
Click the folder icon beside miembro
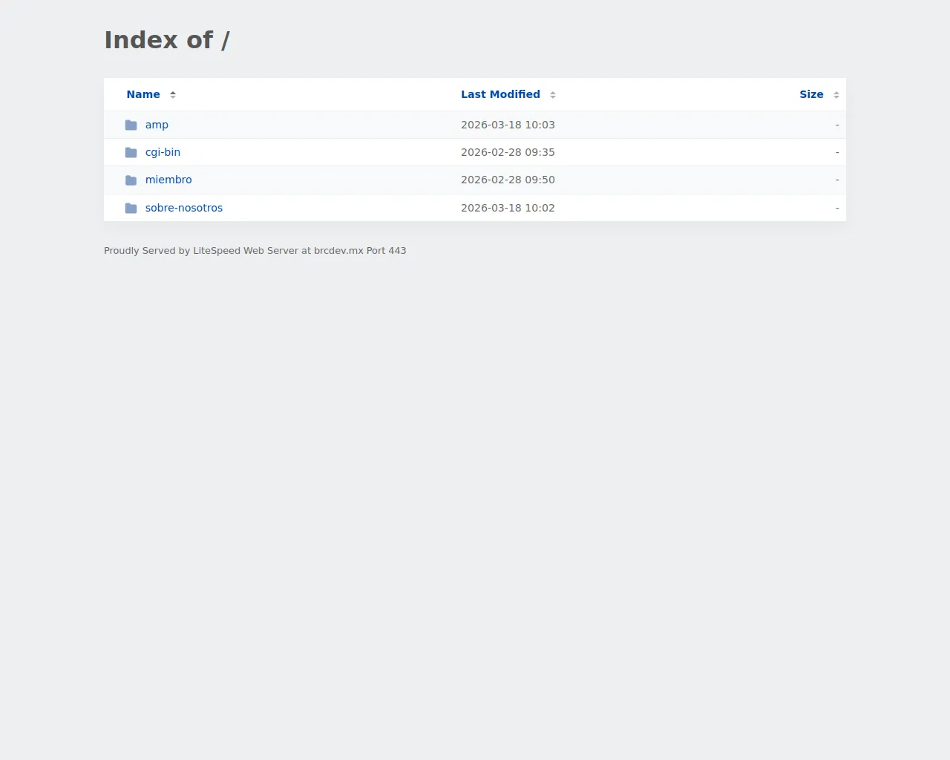tap(131, 180)
